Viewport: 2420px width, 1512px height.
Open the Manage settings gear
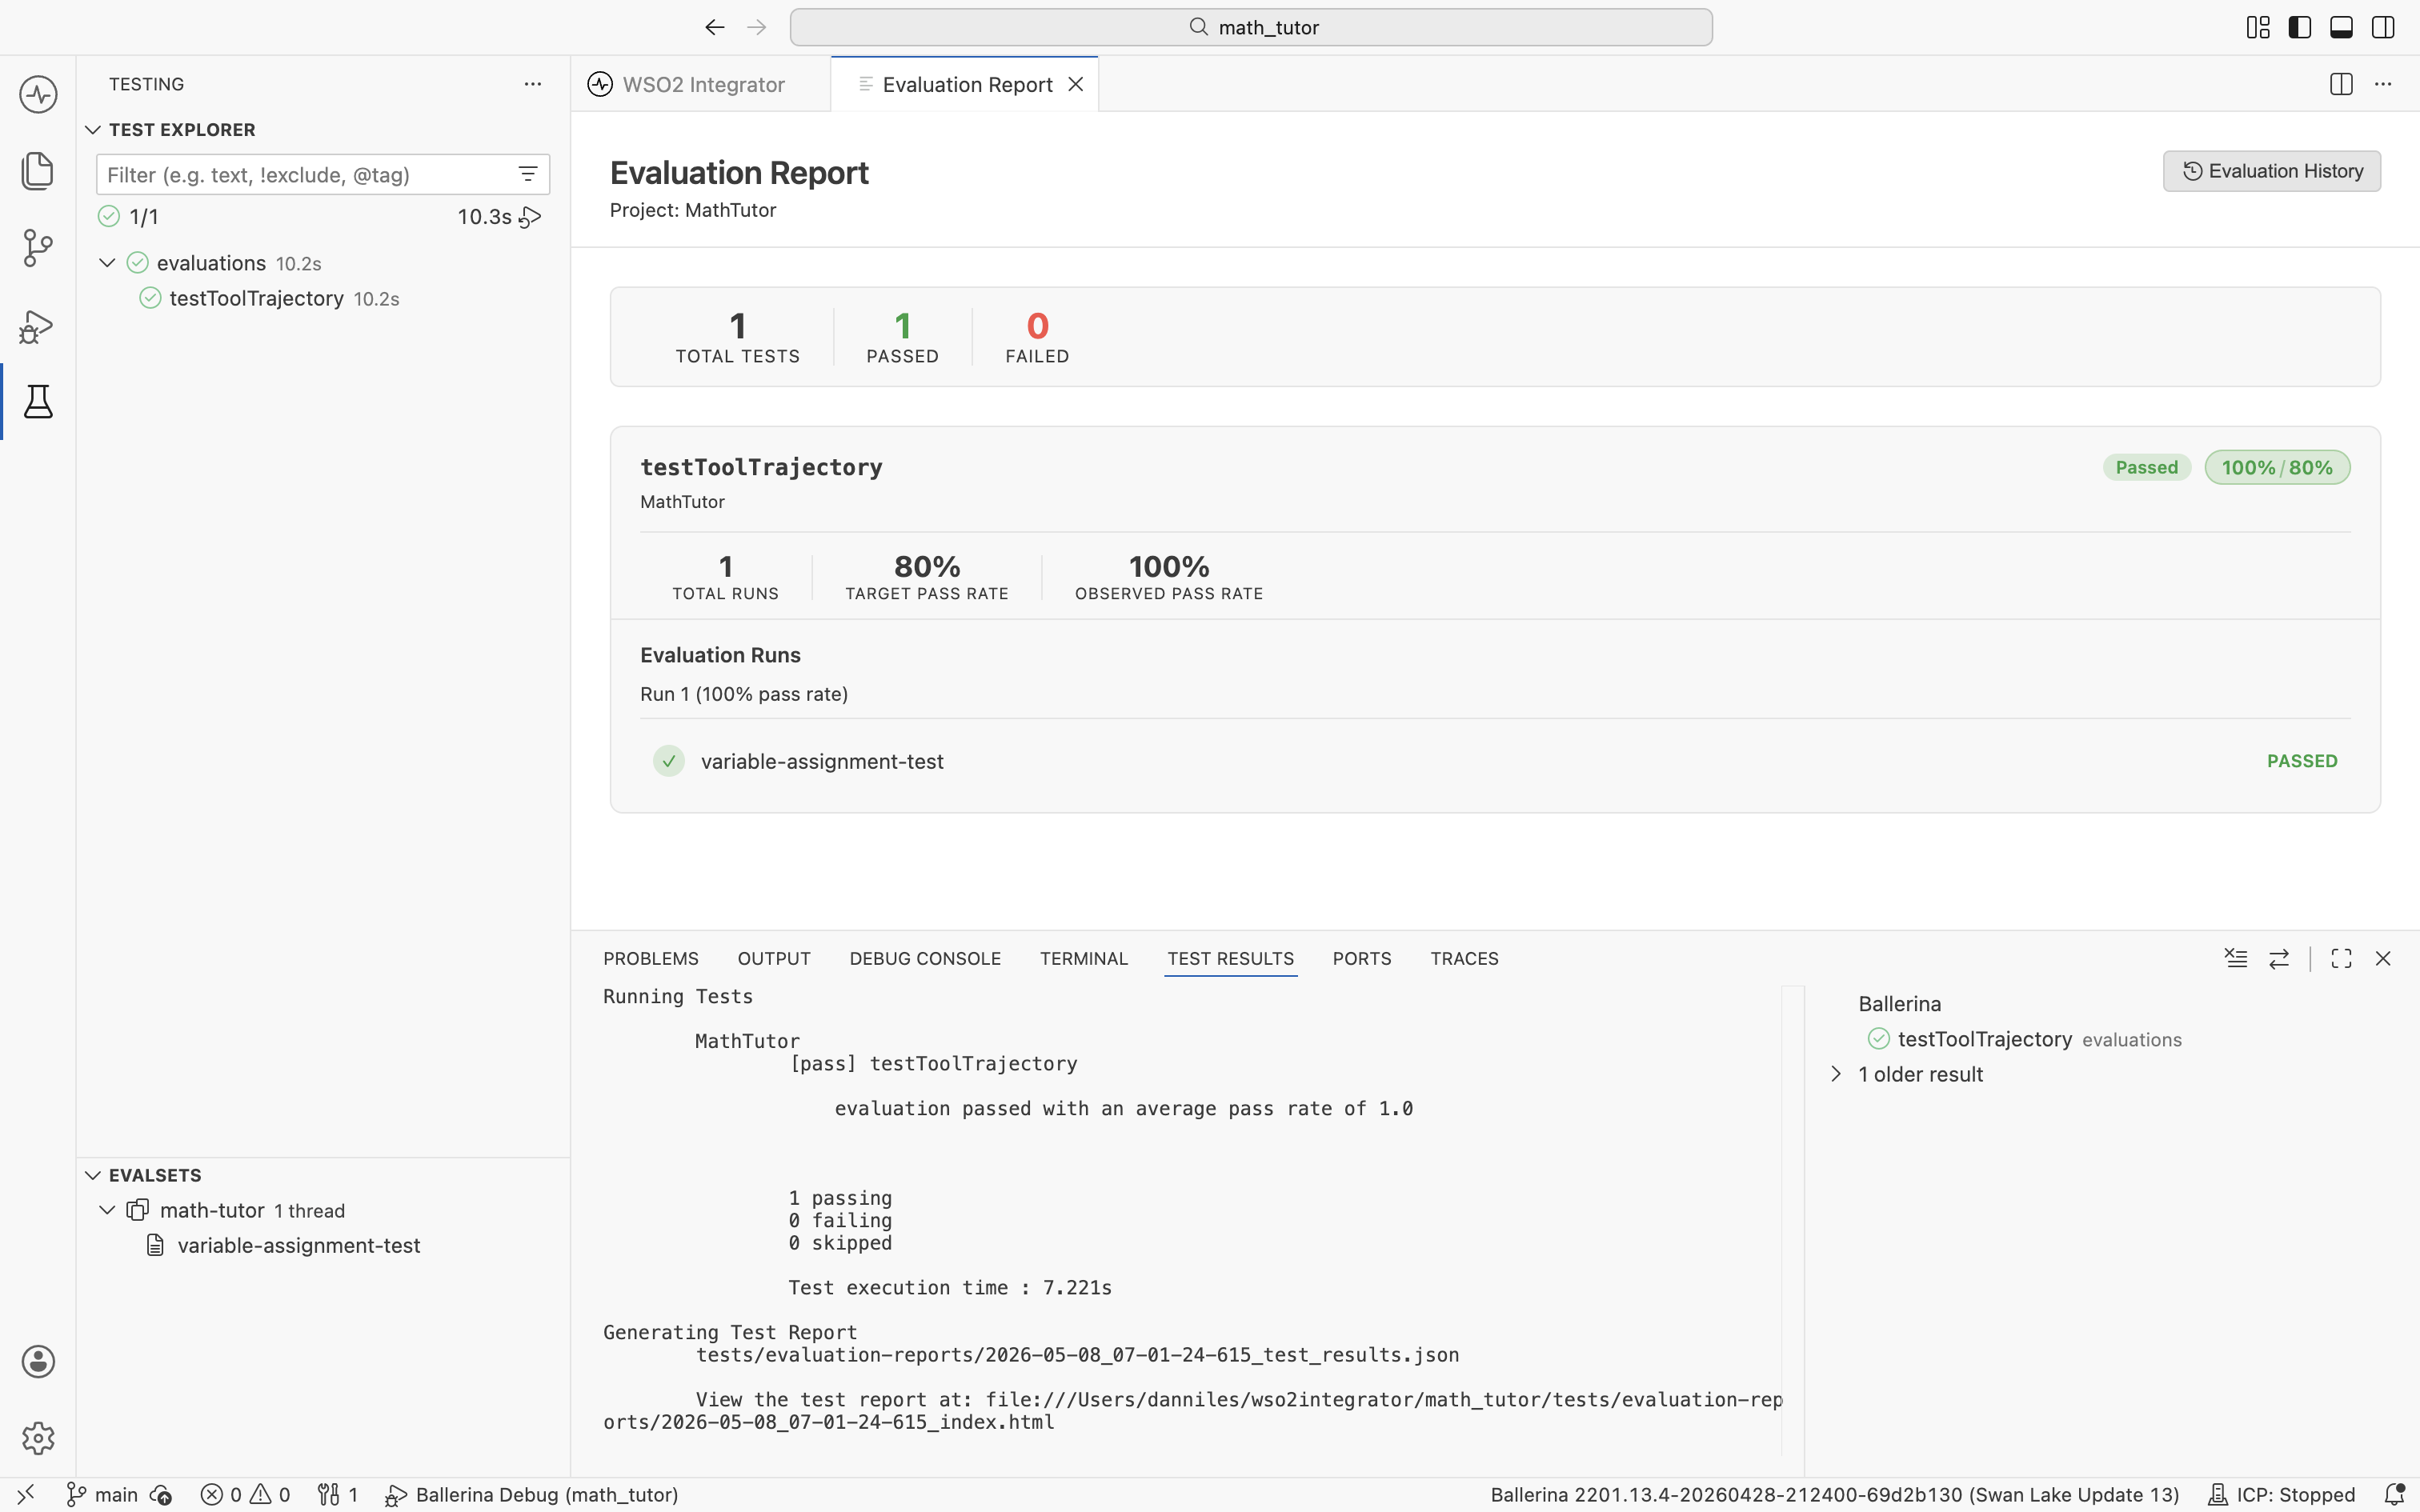click(38, 1438)
